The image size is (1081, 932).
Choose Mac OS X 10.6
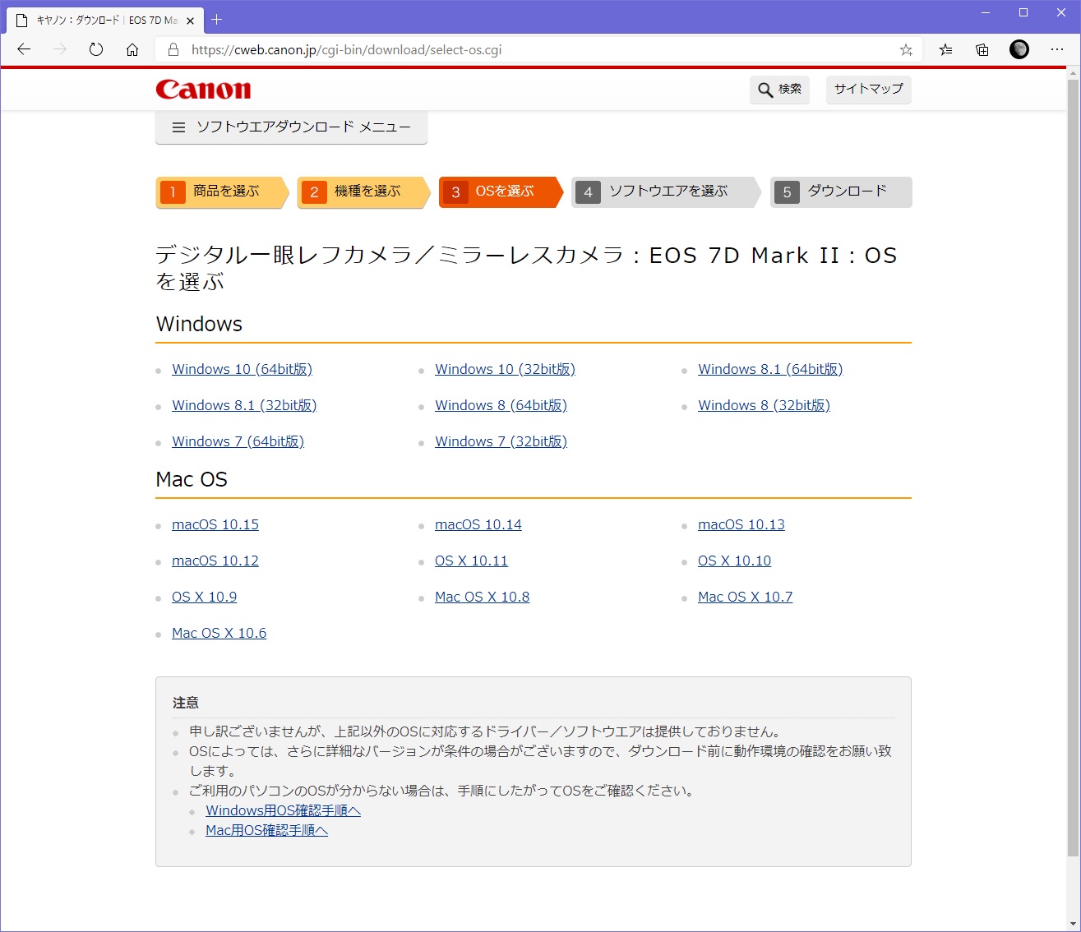(219, 633)
